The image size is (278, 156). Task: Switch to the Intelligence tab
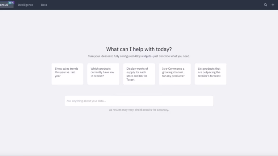click(x=26, y=5)
